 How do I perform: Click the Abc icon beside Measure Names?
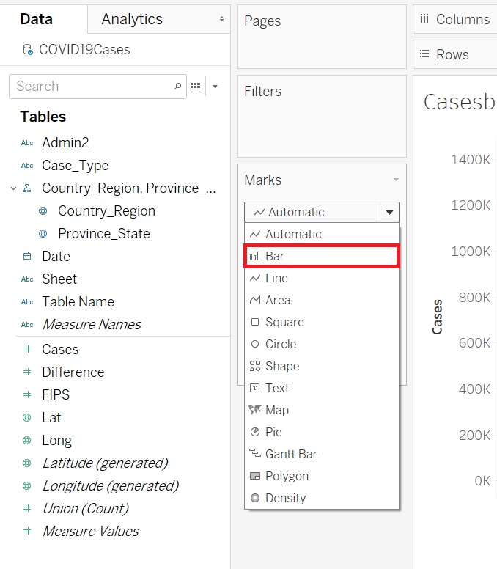27,325
